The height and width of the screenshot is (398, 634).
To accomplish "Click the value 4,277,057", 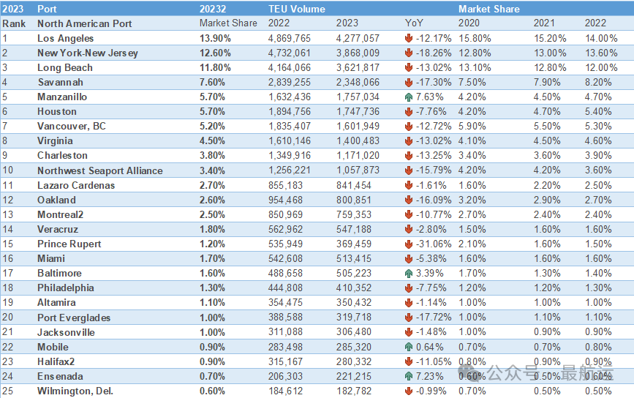I will point(358,39).
